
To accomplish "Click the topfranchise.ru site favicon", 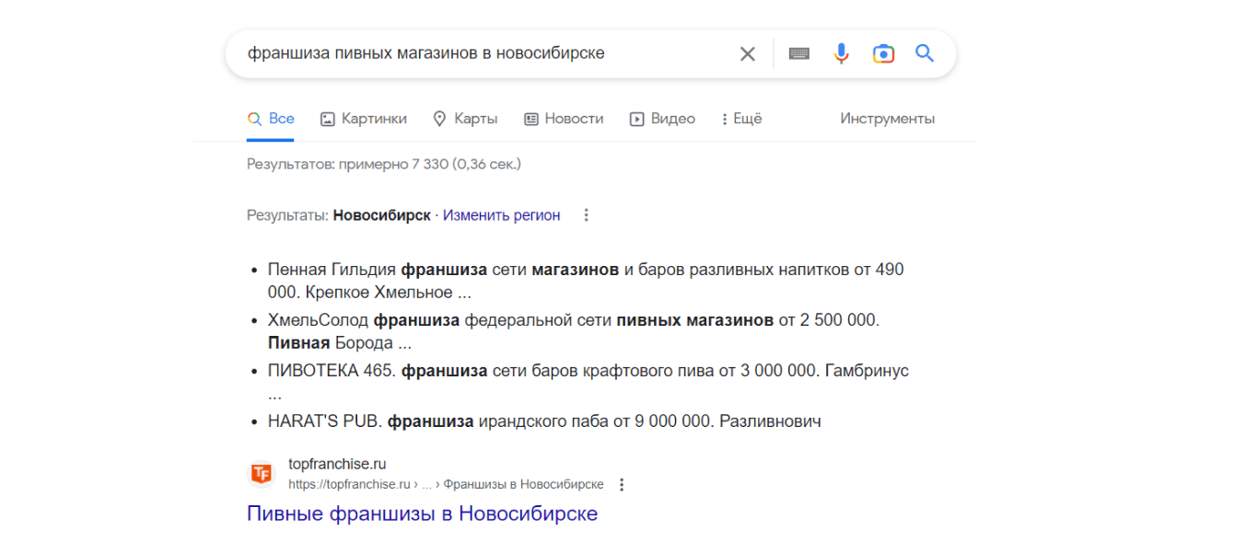I will [262, 474].
